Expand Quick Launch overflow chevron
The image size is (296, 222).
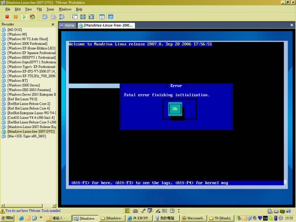[x=41, y=218]
